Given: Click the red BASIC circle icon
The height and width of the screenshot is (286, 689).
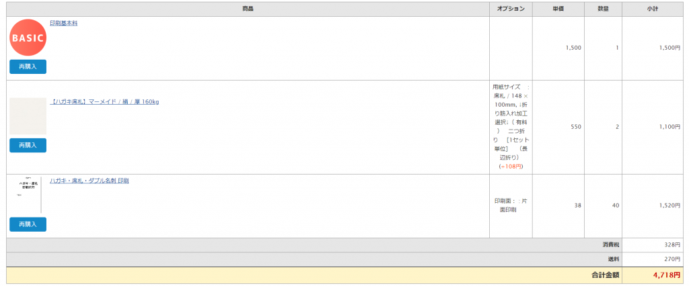Looking at the screenshot, I should click(28, 38).
